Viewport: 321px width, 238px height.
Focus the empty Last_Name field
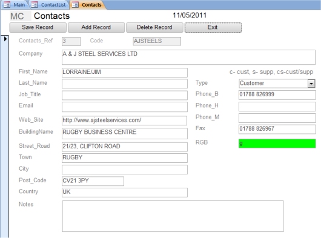coord(125,84)
